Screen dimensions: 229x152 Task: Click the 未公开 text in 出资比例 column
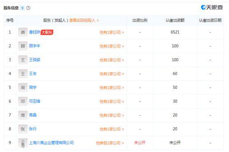click(140, 143)
